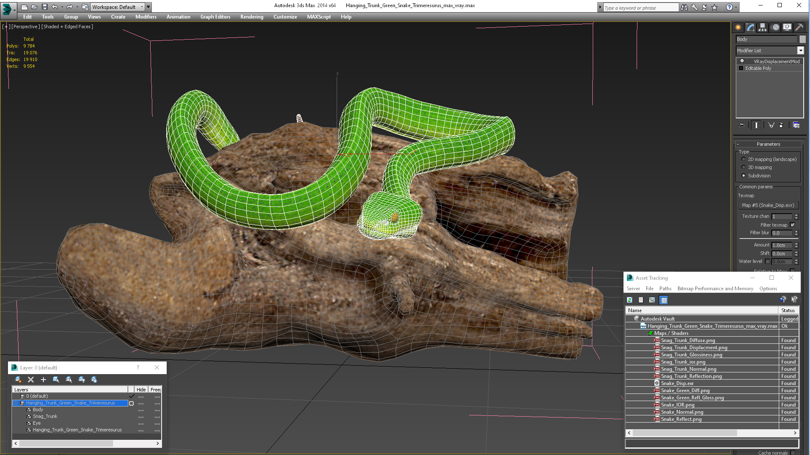Click the Texture chan spinner arrows
Viewport: 810px width, 455px height.
pyautogui.click(x=796, y=217)
